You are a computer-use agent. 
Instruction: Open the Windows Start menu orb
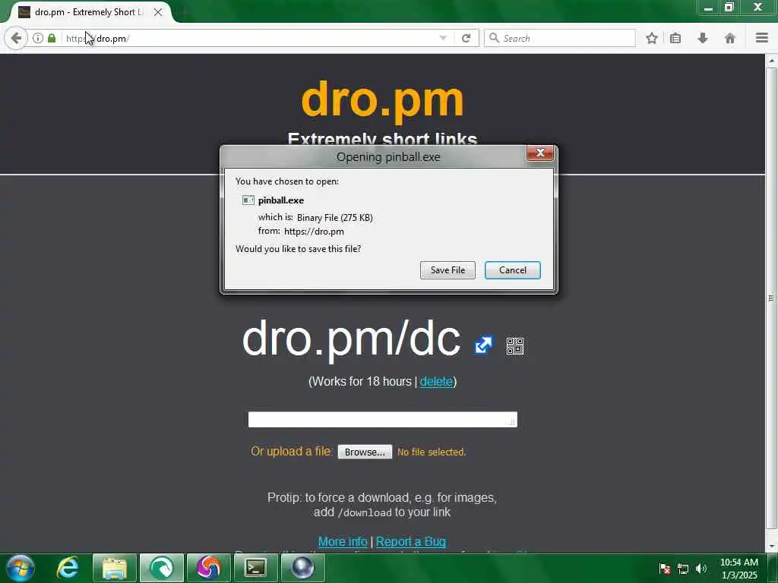21,568
